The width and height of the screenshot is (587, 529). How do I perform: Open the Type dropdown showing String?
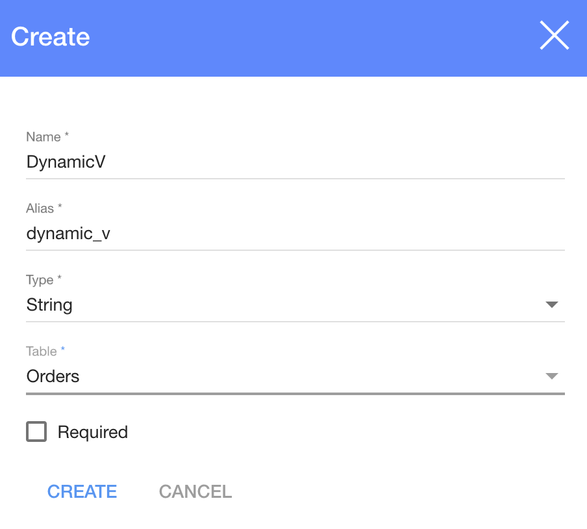(x=286, y=305)
